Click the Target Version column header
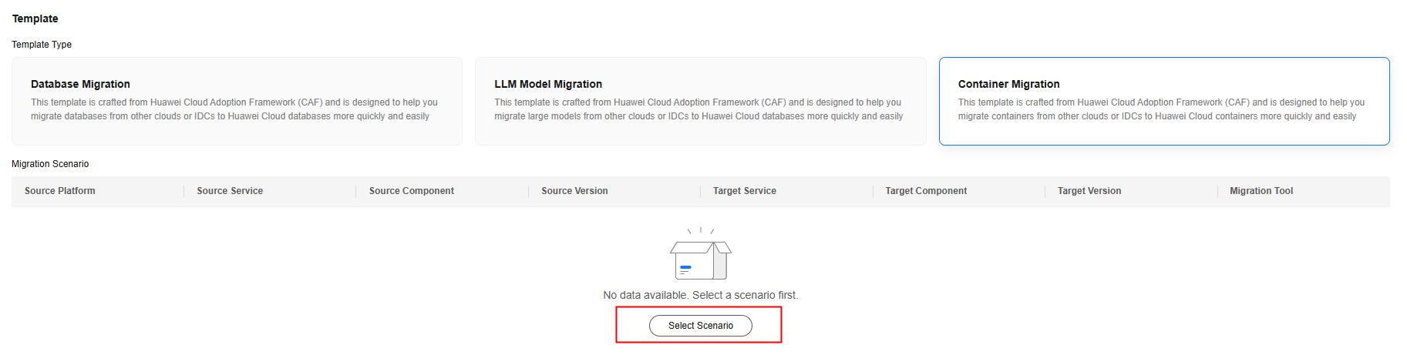 1089,191
